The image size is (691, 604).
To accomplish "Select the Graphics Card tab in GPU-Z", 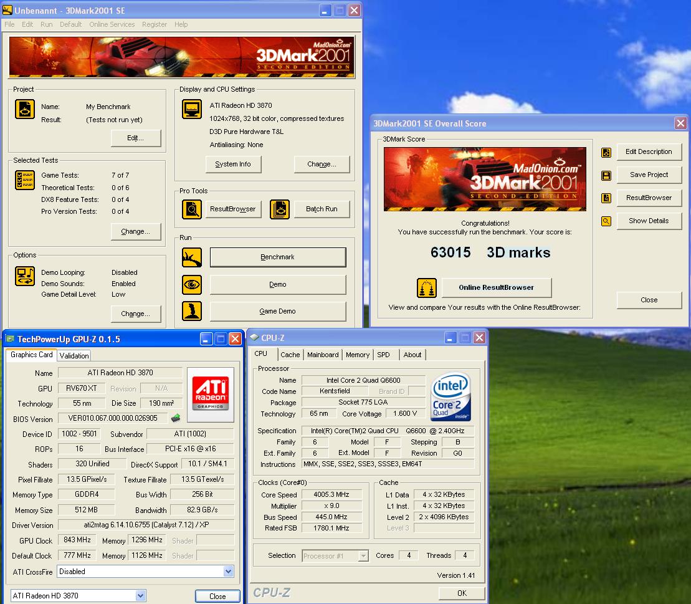I will click(31, 355).
